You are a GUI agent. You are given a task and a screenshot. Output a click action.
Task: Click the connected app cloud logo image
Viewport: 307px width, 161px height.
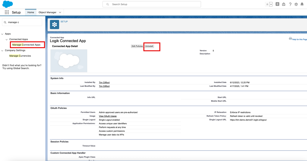pyautogui.click(x=69, y=61)
